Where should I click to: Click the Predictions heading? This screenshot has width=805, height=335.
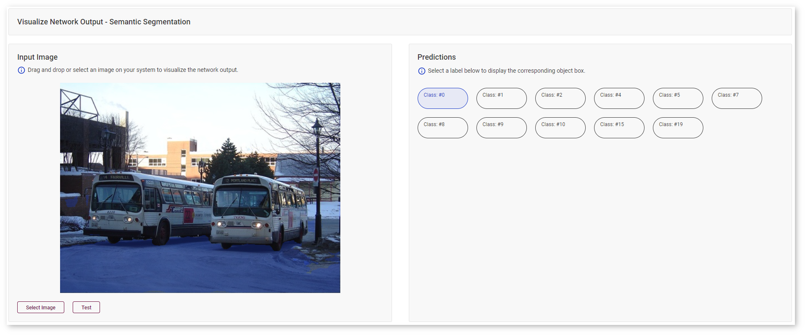tap(437, 57)
